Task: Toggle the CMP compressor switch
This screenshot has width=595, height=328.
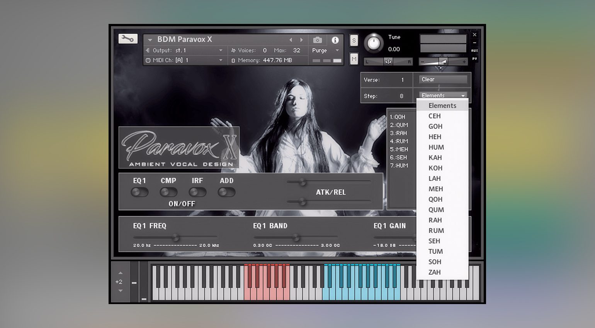Action: click(168, 192)
